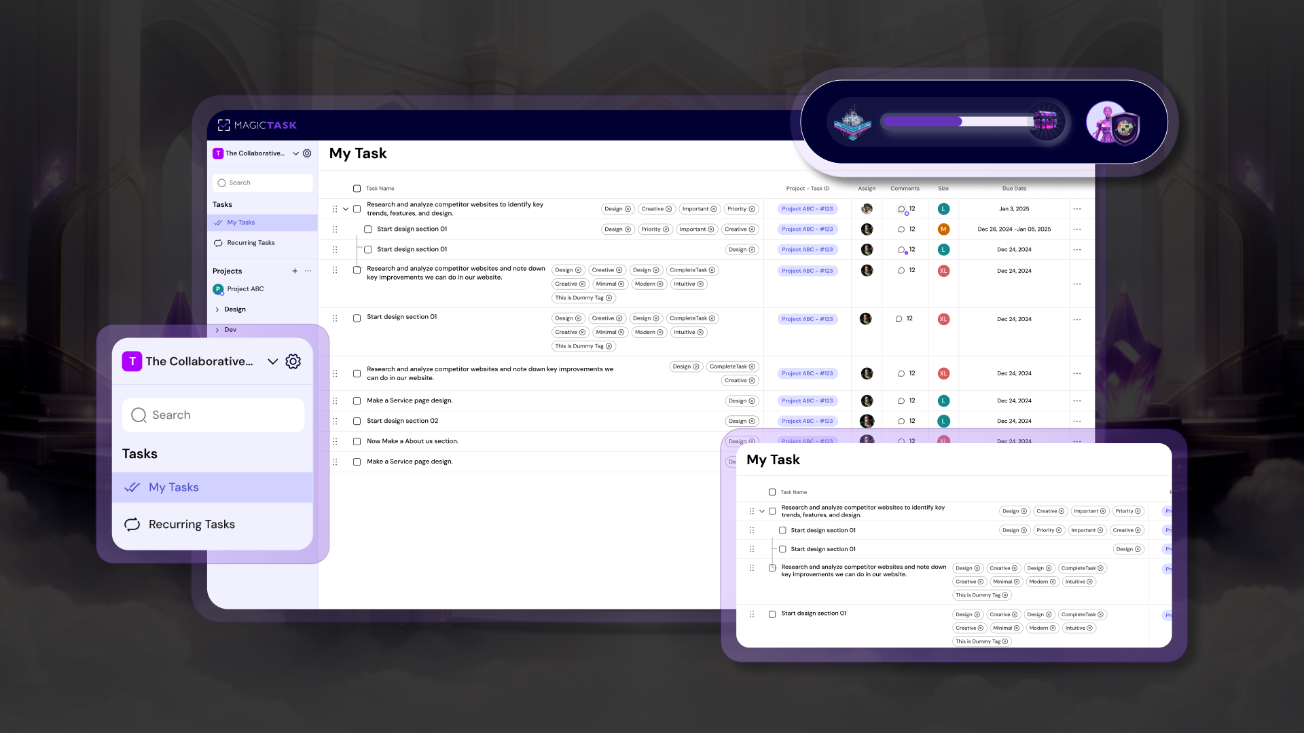Remove Design tag on Start design section 02

tap(751, 421)
